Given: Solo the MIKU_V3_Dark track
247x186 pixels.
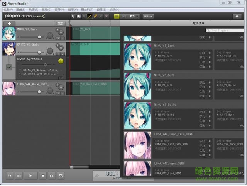Looking at the screenshot, I should [58, 30].
